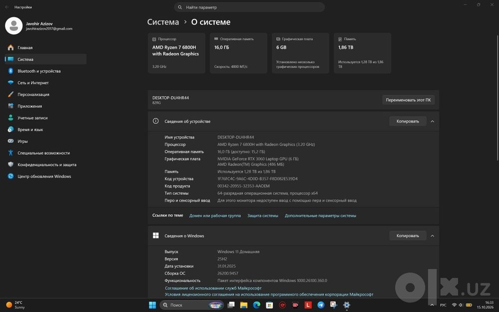Click the Время и язык globe icon
The width and height of the screenshot is (499, 312).
tap(11, 130)
